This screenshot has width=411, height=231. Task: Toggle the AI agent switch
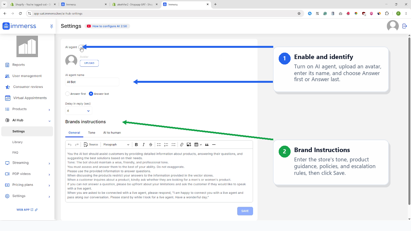[x=82, y=47]
